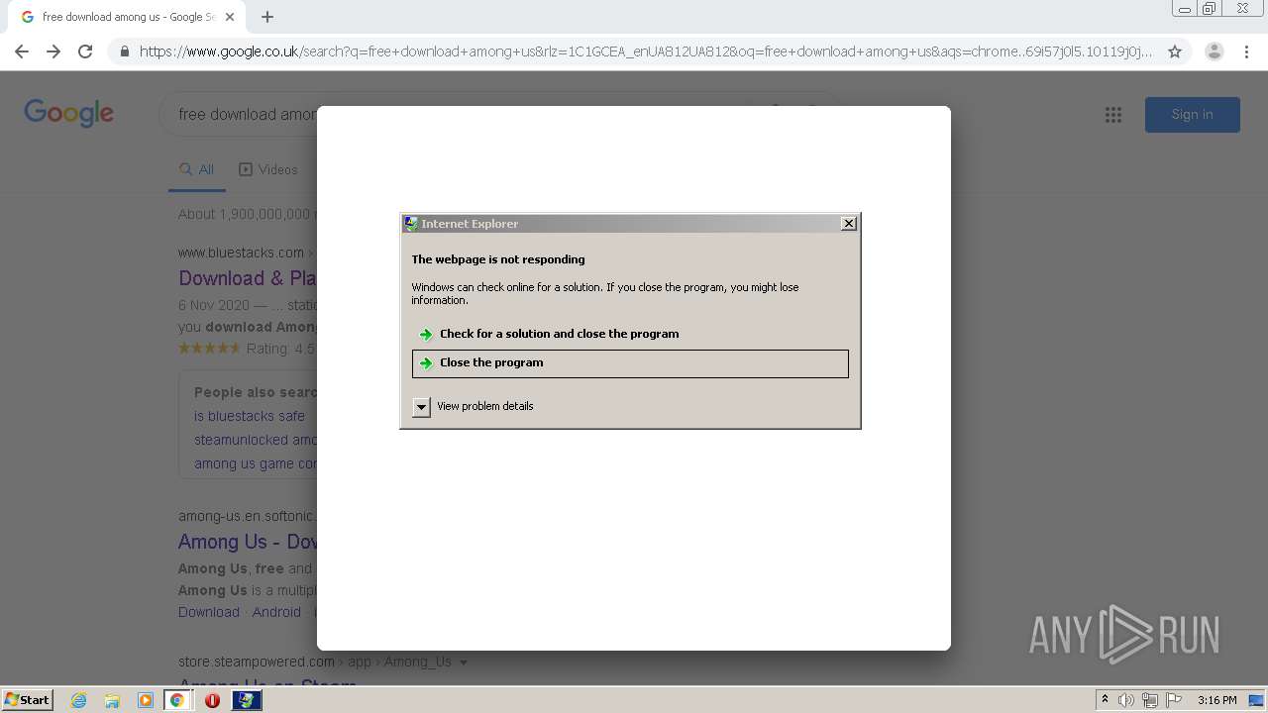Click the store.steampowered.com result URL
The height and width of the screenshot is (713, 1268).
tap(257, 662)
